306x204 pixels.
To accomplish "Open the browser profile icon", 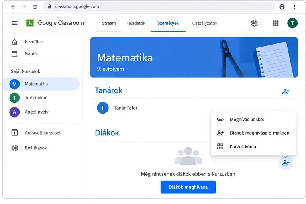I will [282, 7].
